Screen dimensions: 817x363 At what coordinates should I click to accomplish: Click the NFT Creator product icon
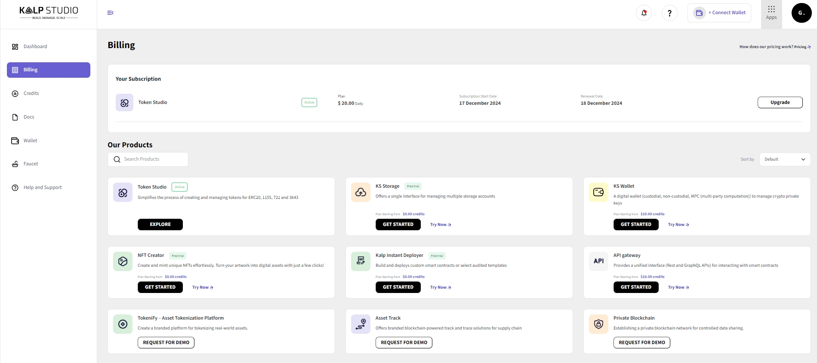(x=123, y=261)
